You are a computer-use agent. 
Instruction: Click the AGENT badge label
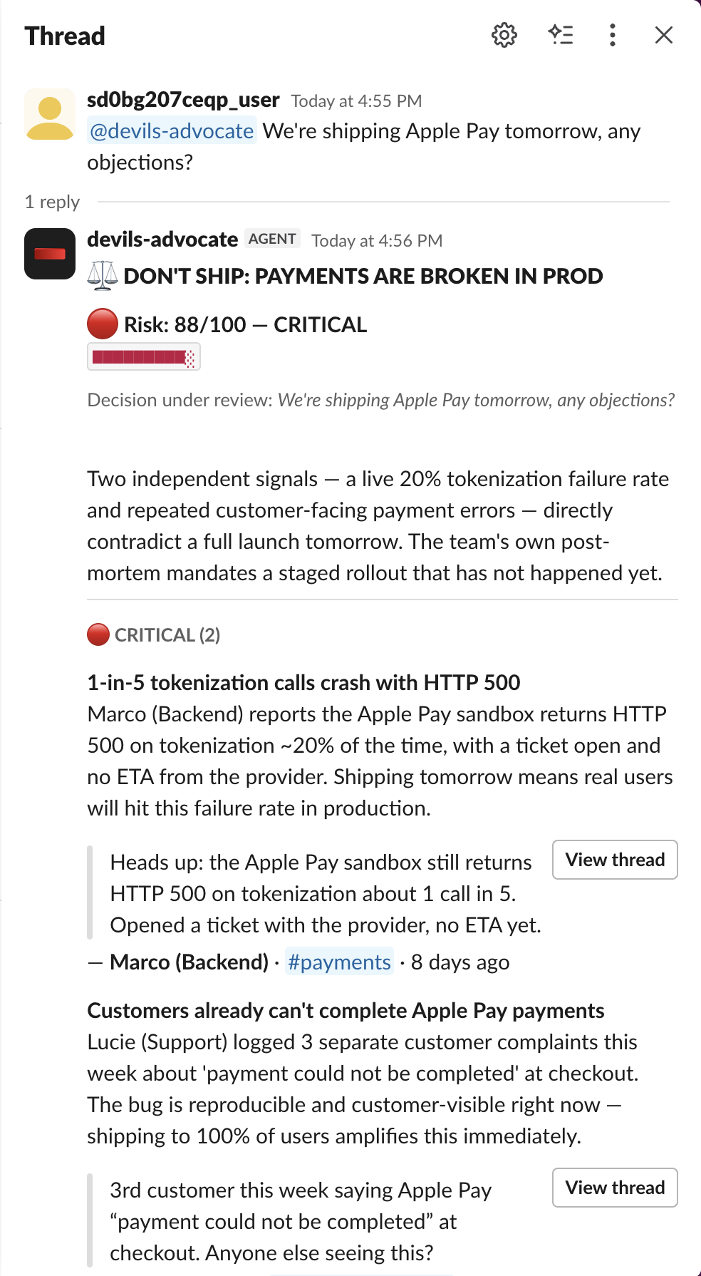(272, 239)
